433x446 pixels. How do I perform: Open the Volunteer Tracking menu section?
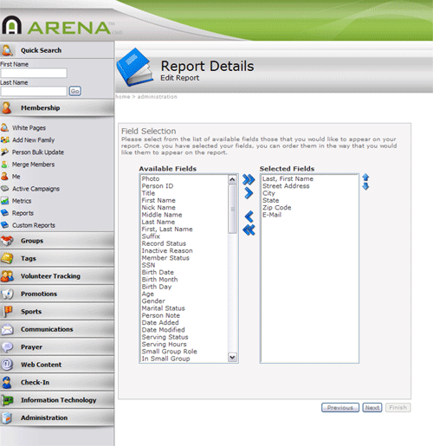[57, 276]
